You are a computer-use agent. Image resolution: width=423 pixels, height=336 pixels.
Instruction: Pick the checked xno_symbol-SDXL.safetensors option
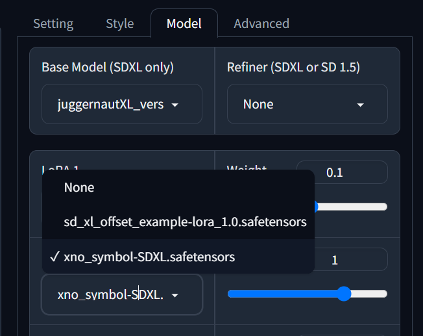(x=149, y=257)
